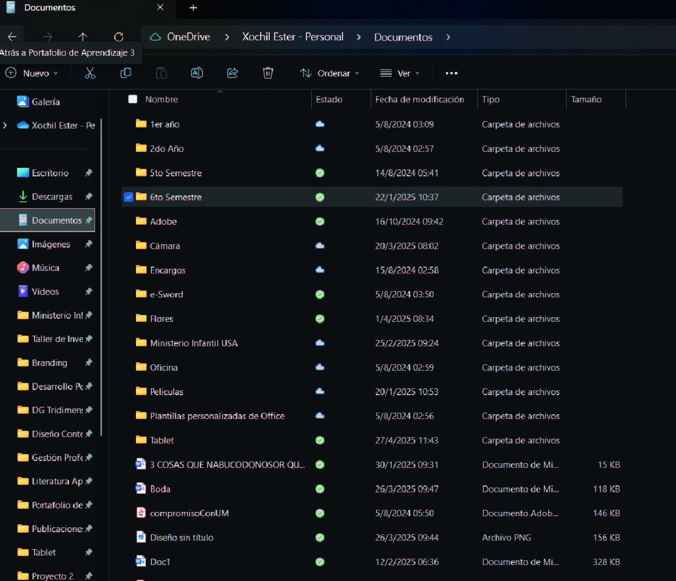The height and width of the screenshot is (581, 676).
Task: Expand the Xochil Ester tree node
Action: coord(5,125)
